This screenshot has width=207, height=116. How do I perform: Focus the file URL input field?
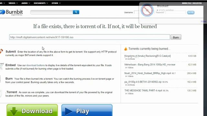tap(90, 37)
